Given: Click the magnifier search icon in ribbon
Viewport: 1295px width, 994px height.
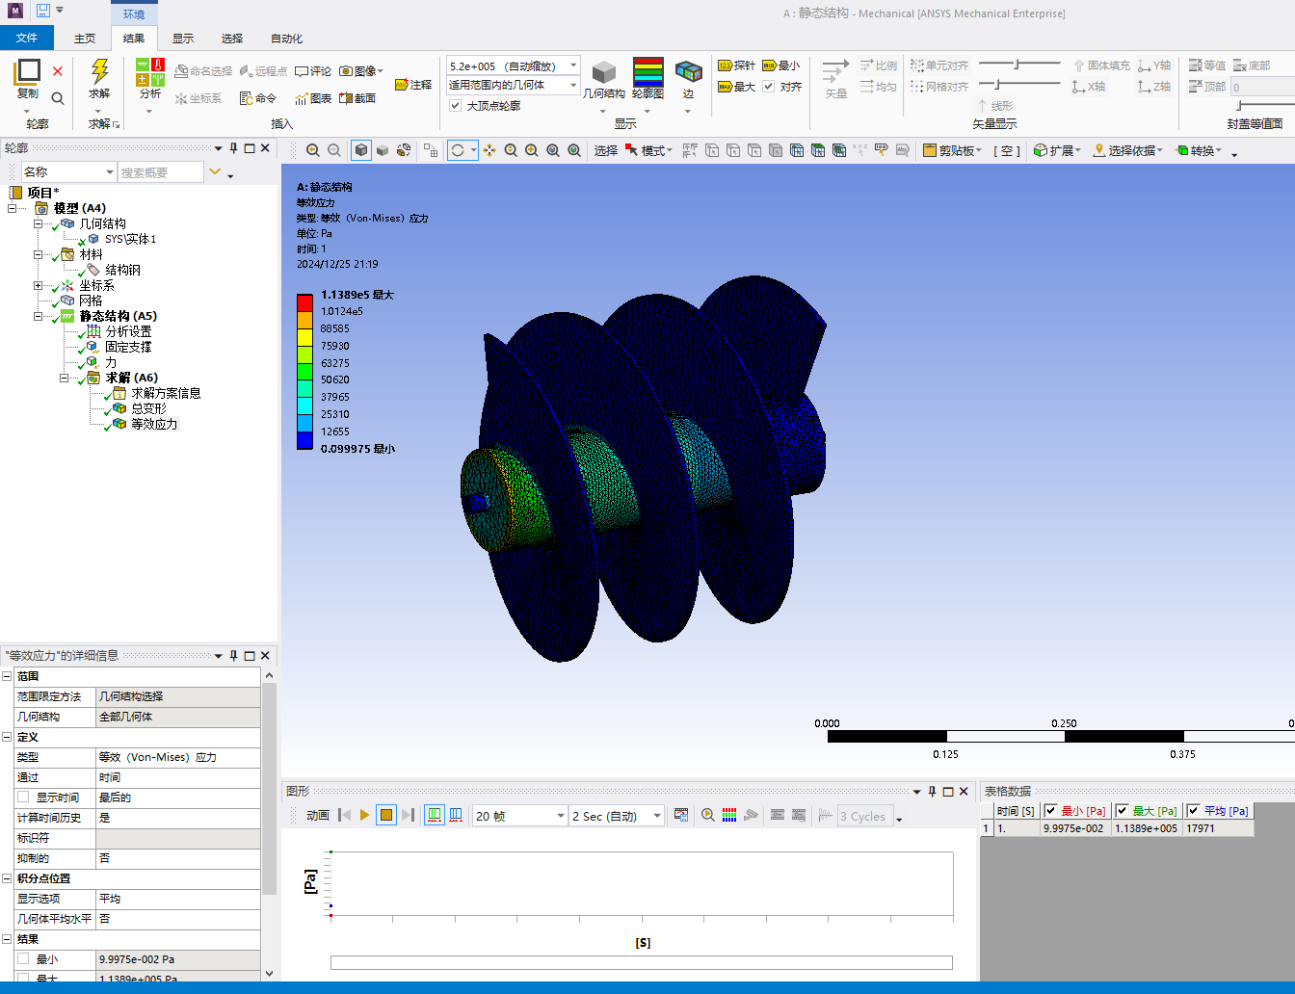Looking at the screenshot, I should (58, 98).
